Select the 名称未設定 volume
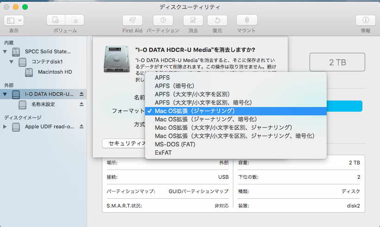Image resolution: width=380 pixels, height=227 pixels. coord(43,104)
